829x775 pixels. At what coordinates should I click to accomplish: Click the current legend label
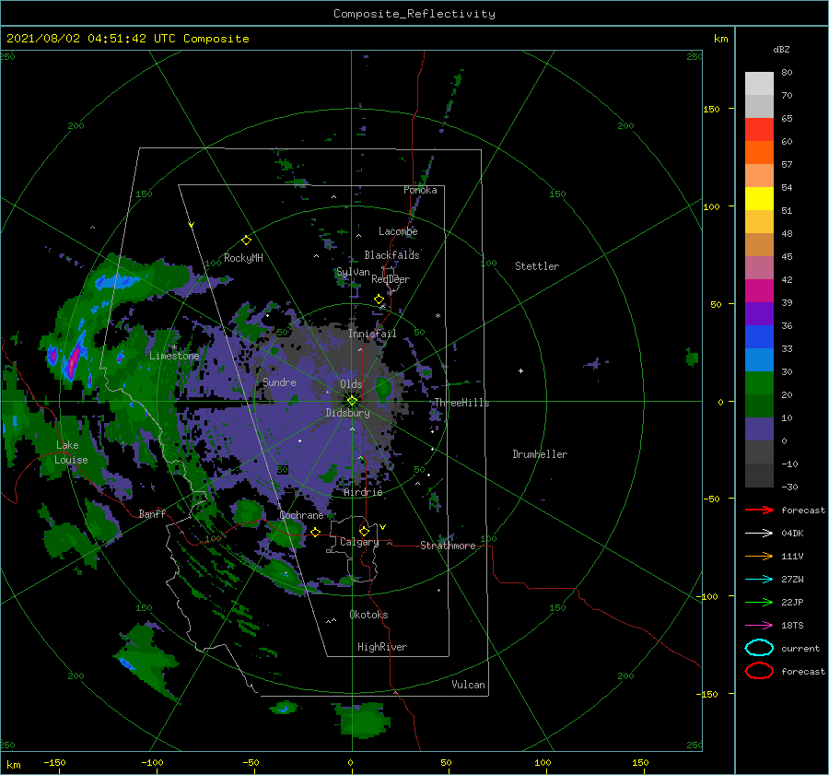(800, 649)
